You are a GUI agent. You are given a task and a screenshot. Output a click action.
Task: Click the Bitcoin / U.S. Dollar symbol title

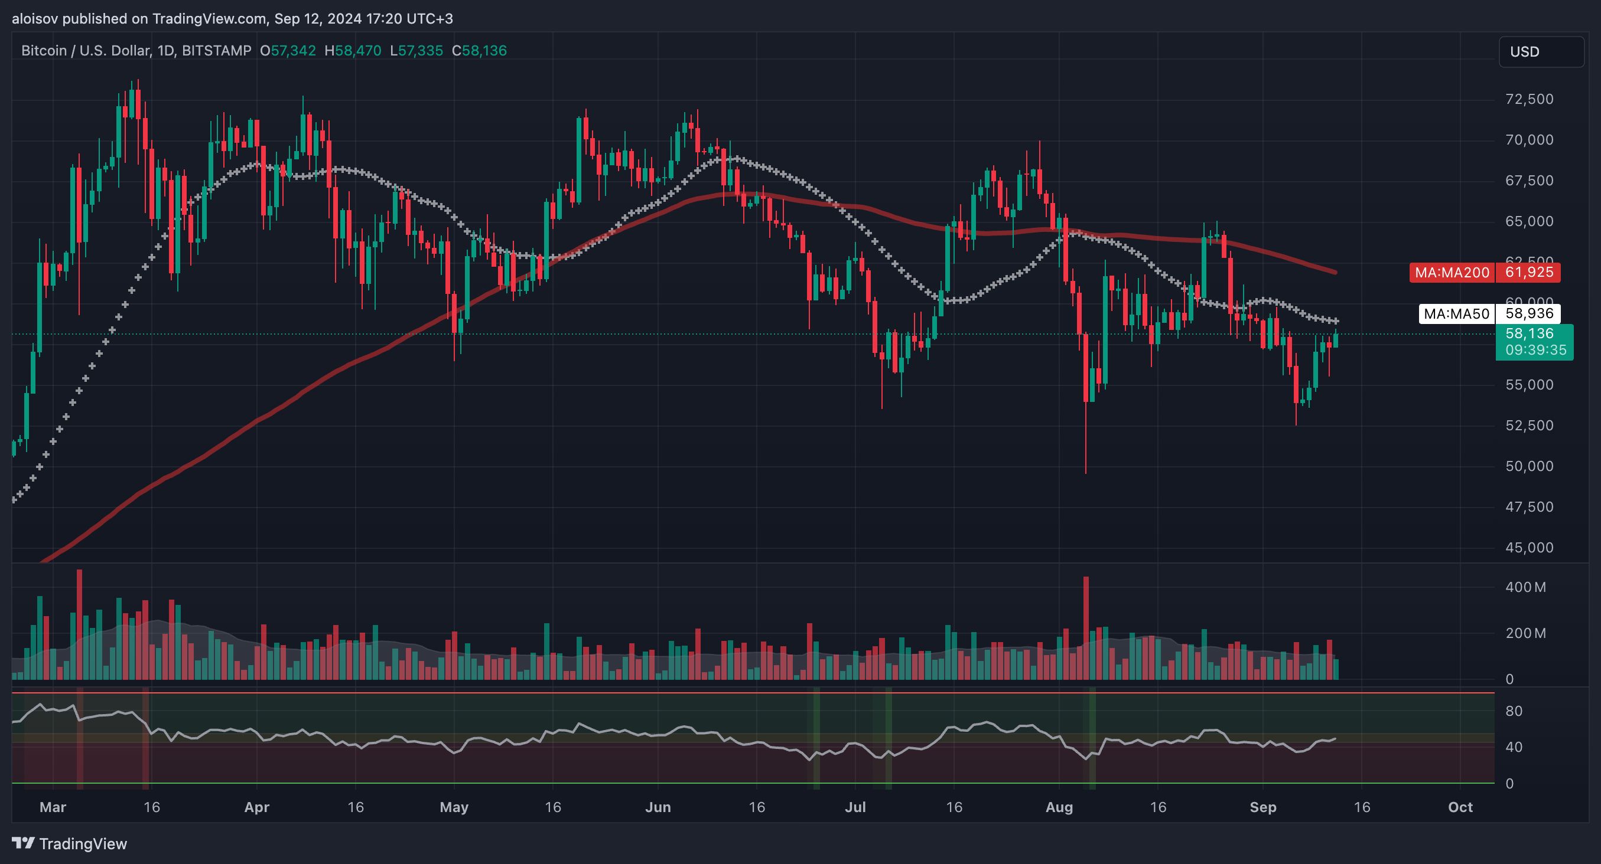(86, 51)
